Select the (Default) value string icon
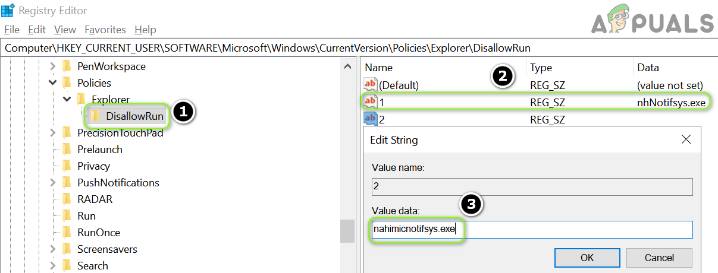718x273 pixels. click(x=371, y=85)
